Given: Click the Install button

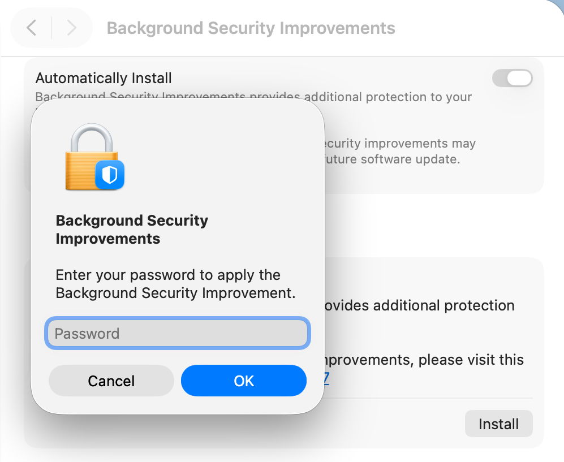Looking at the screenshot, I should click(498, 424).
